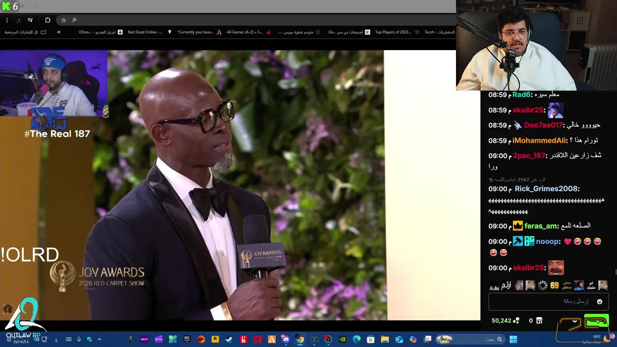This screenshot has height=347, width=617.
Task: Click the zoom magnifier icon in address bar
Action: tap(74, 20)
